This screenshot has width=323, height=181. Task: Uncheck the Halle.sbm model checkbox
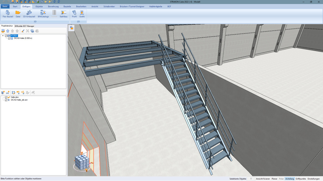pyautogui.click(x=6, y=97)
